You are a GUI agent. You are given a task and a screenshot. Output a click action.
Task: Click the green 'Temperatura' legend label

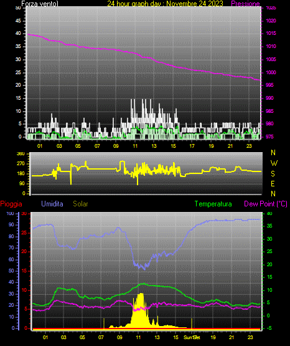[x=213, y=204]
